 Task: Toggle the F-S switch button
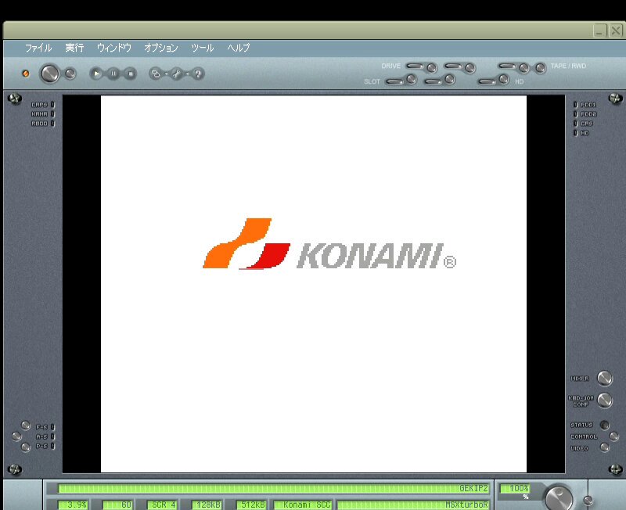coord(26,426)
